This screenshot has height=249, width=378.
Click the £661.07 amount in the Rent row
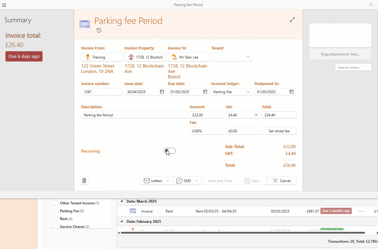tap(313, 211)
